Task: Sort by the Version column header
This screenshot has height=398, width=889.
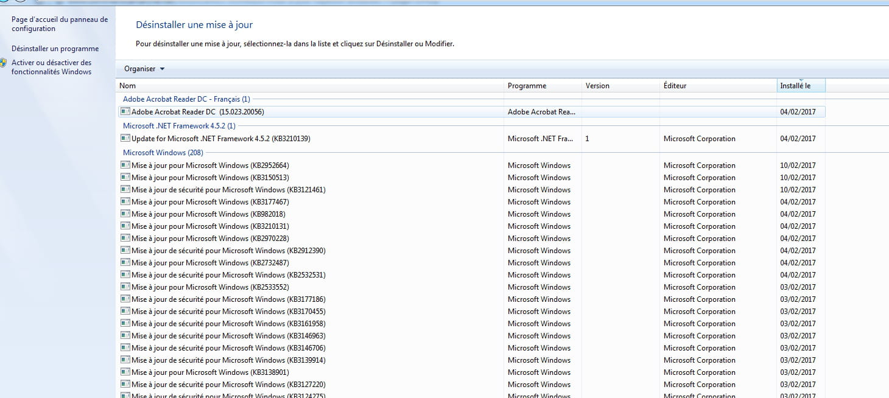Action: (x=621, y=86)
